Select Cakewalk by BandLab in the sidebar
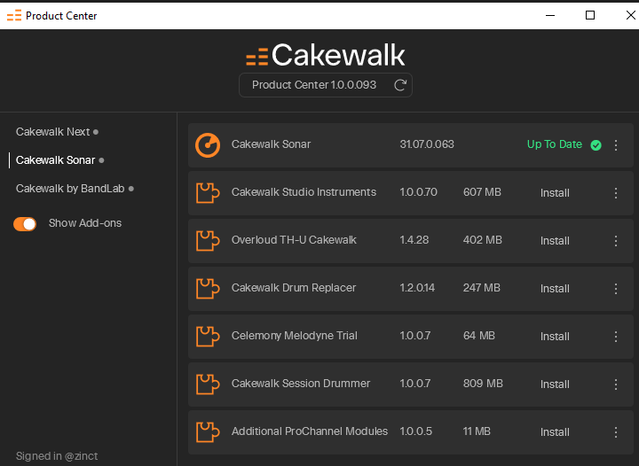639x466 pixels. 70,189
